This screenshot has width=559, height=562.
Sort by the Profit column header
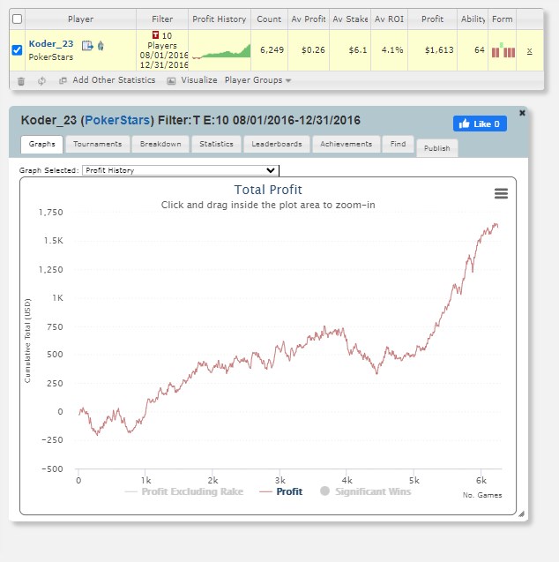click(x=432, y=19)
